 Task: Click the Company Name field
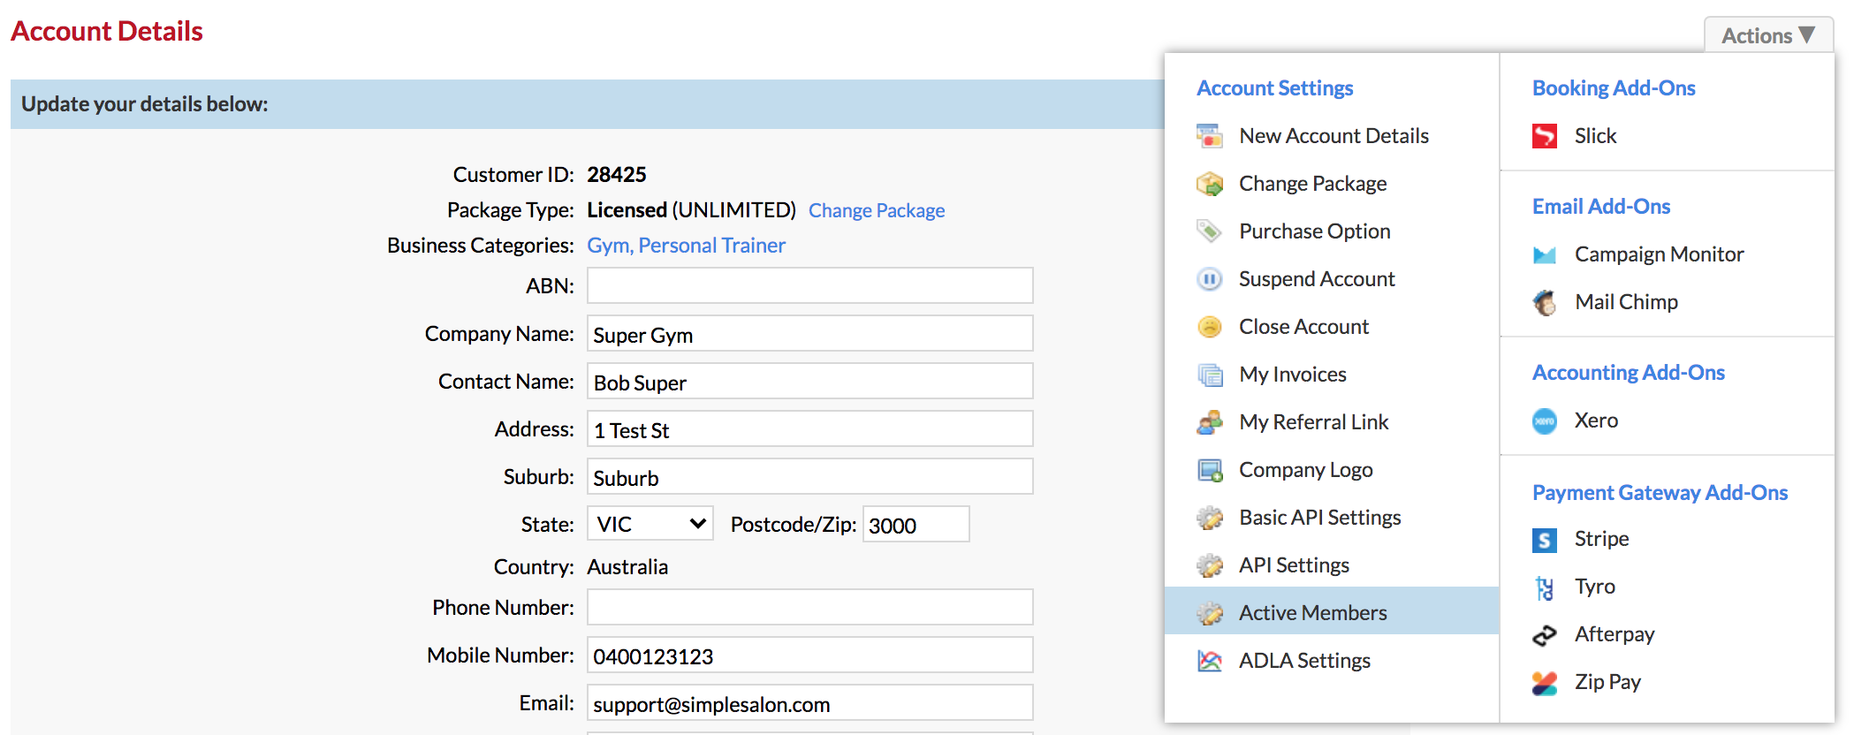click(810, 333)
